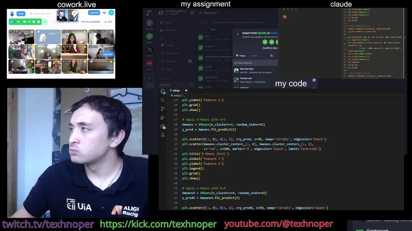
Task: Open VS Code Source Control icon
Action: pyautogui.click(x=163, y=109)
